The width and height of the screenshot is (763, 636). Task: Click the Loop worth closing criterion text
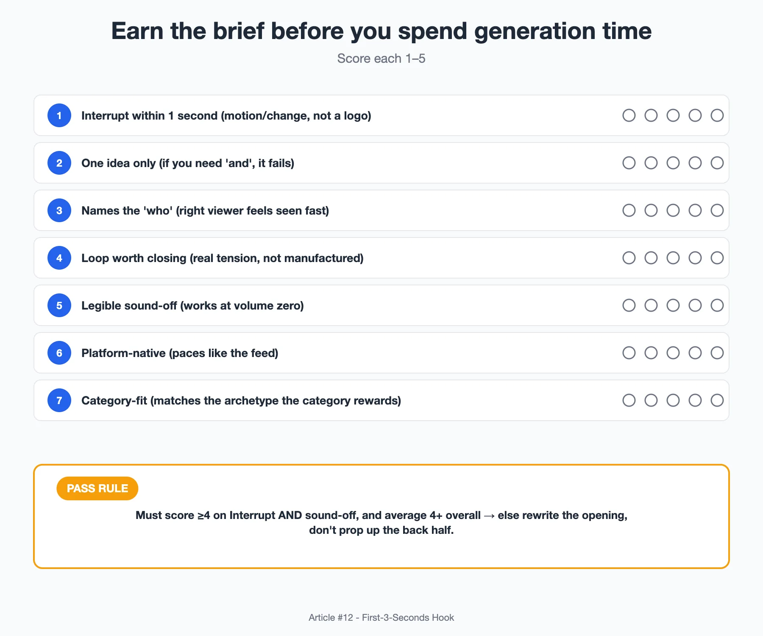pyautogui.click(x=223, y=258)
